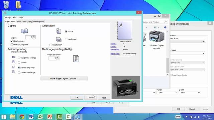The image size is (214, 120).
Task: Select Landscape orientation radio button
Action: point(66,39)
